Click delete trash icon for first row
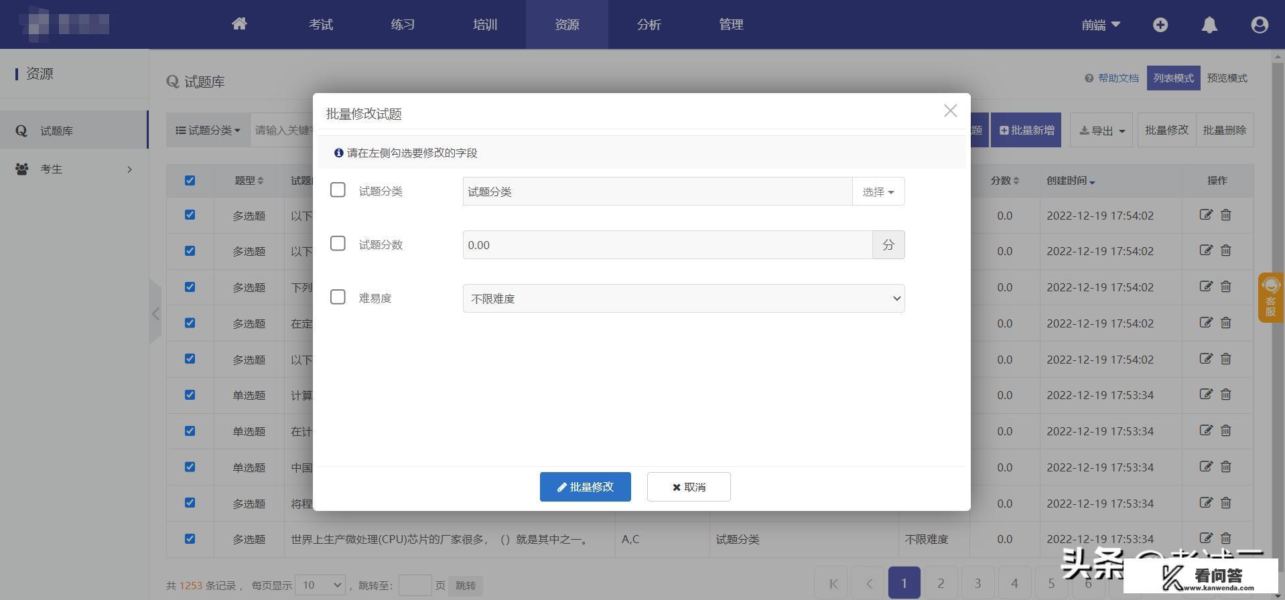The height and width of the screenshot is (600, 1285). click(1225, 215)
